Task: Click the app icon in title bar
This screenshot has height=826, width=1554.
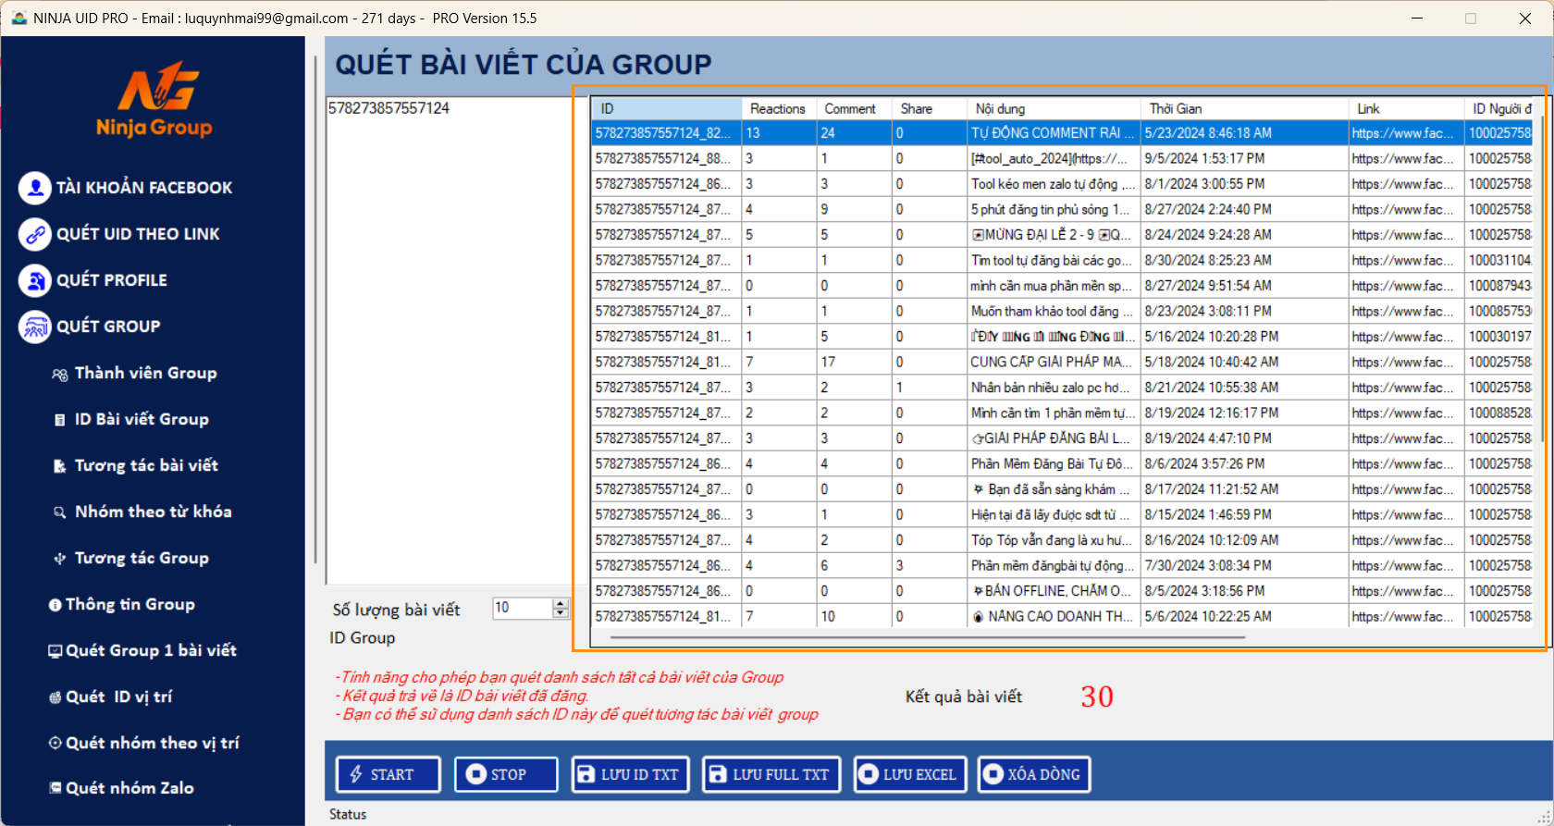Action: [19, 18]
